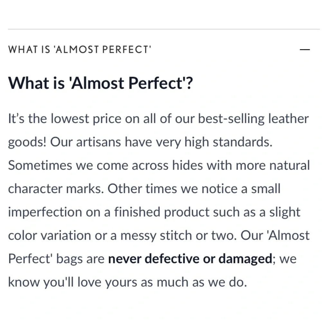This screenshot has width=322, height=322.
Task: Collapse the section with the minus icon
Action: point(305,50)
